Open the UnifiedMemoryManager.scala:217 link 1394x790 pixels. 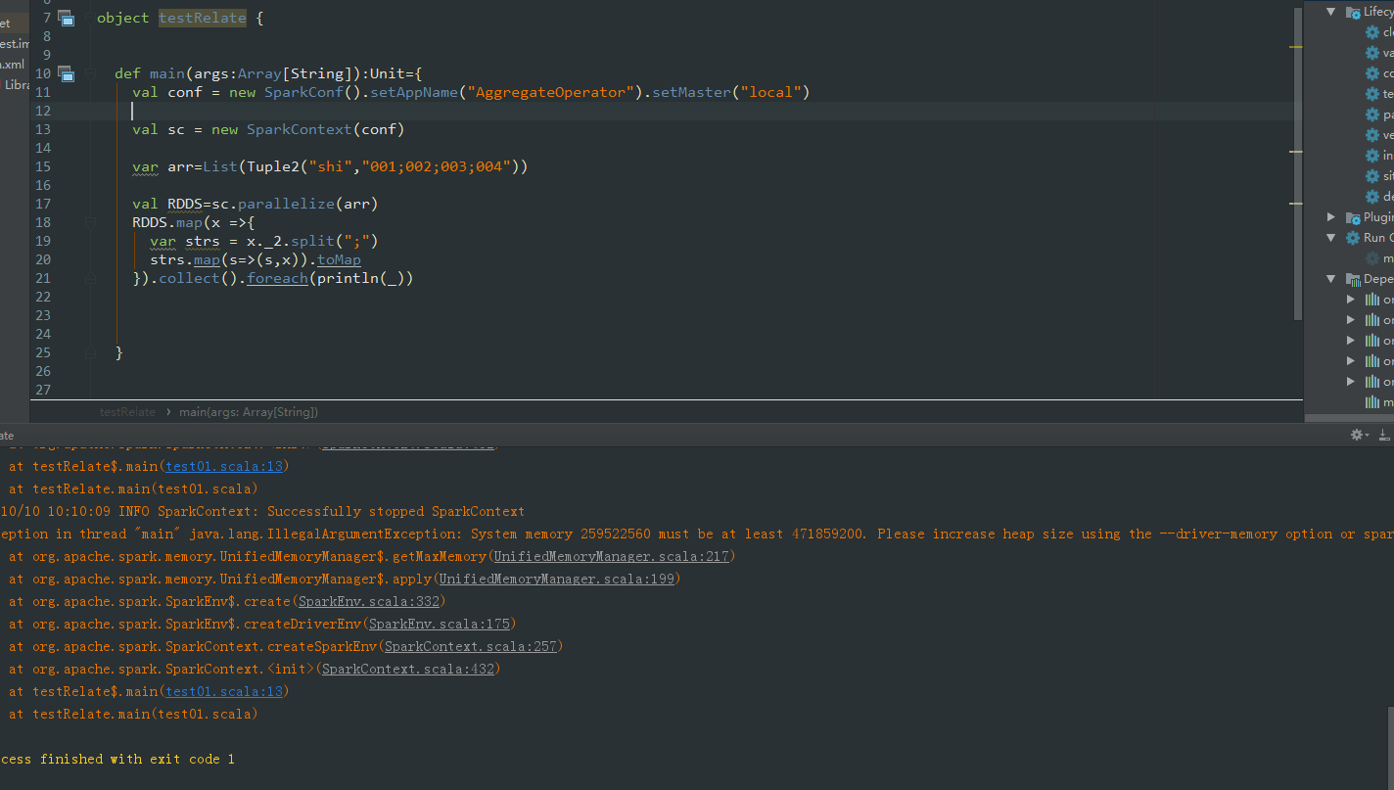(x=612, y=556)
